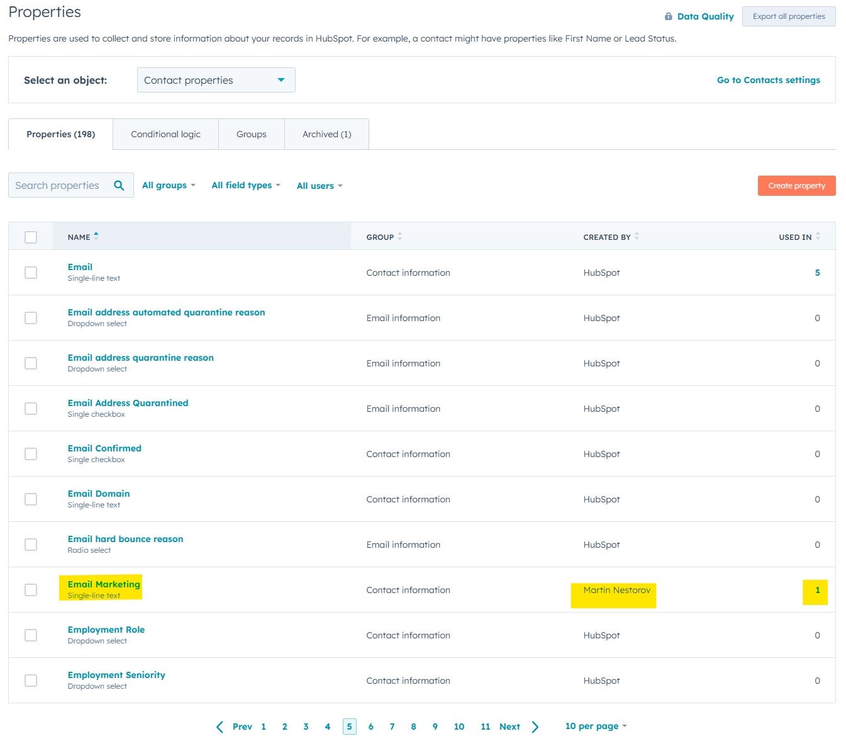Open the Email Address Quarantined property
Viewport: 846px width, 741px height.
tap(128, 403)
